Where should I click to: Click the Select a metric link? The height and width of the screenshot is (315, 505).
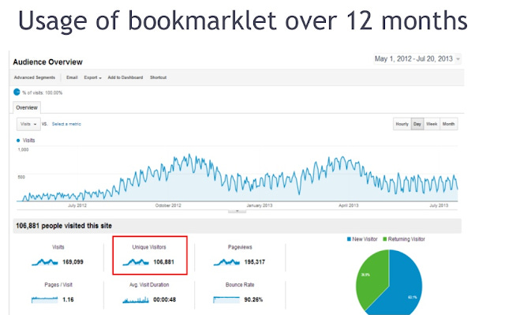click(x=66, y=124)
